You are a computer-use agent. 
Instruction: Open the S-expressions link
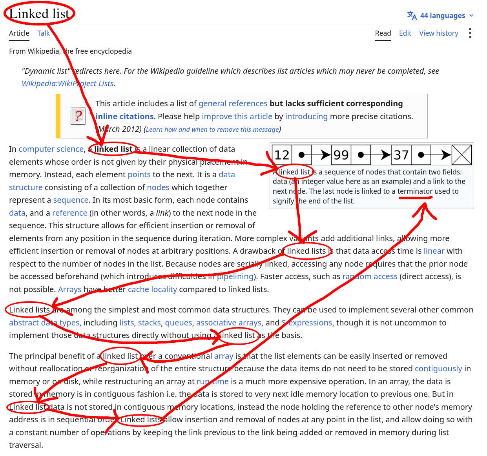307,323
